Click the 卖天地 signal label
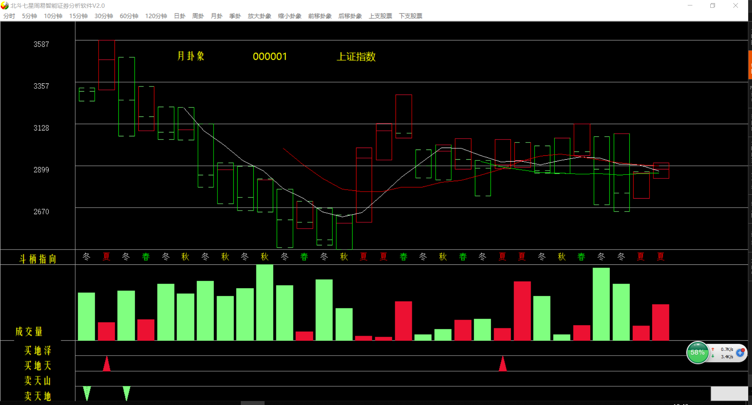The height and width of the screenshot is (405, 752). point(38,396)
